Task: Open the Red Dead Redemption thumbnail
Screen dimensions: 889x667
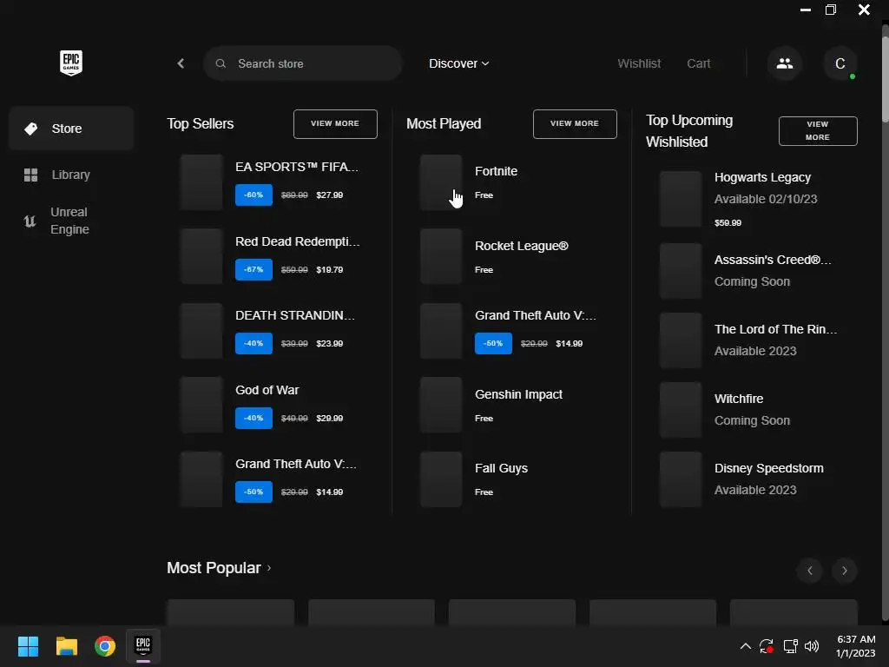Action: [x=201, y=256]
